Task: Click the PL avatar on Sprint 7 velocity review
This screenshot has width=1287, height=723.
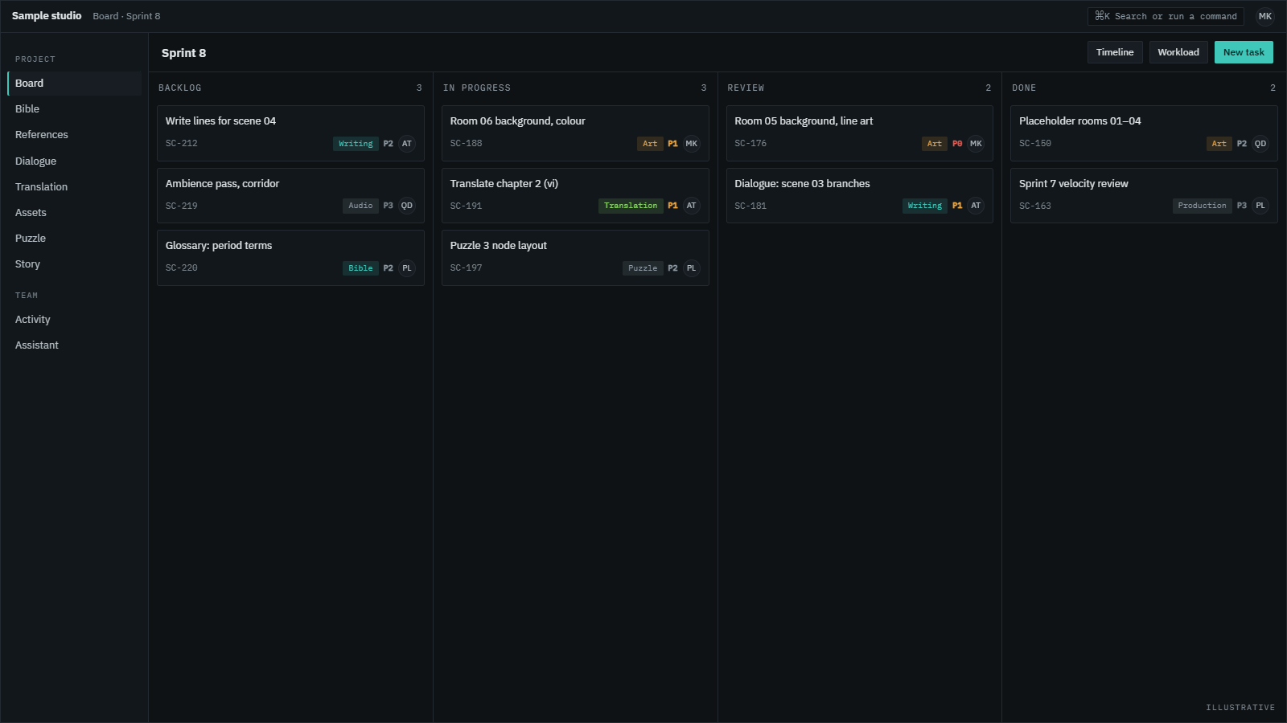Action: click(1260, 206)
